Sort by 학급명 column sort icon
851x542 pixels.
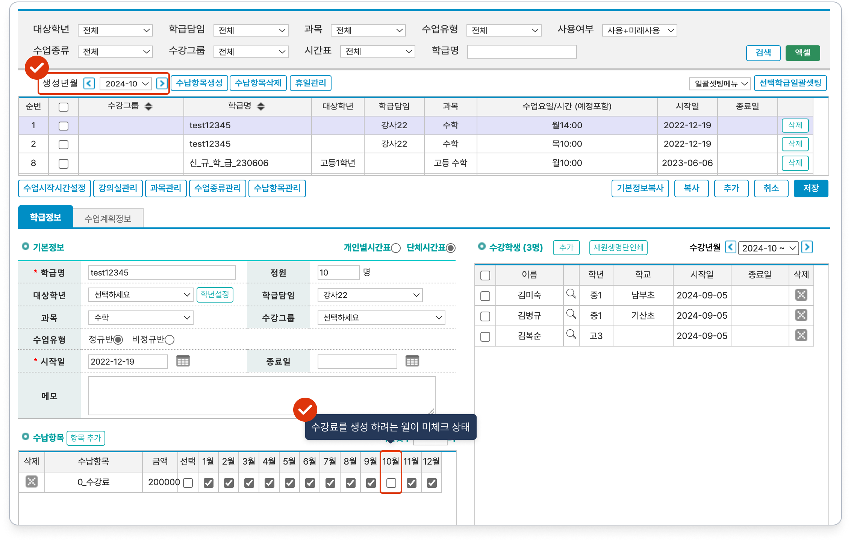(x=261, y=106)
